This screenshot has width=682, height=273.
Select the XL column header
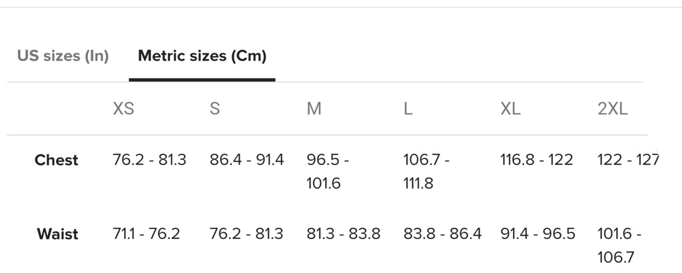pos(510,109)
